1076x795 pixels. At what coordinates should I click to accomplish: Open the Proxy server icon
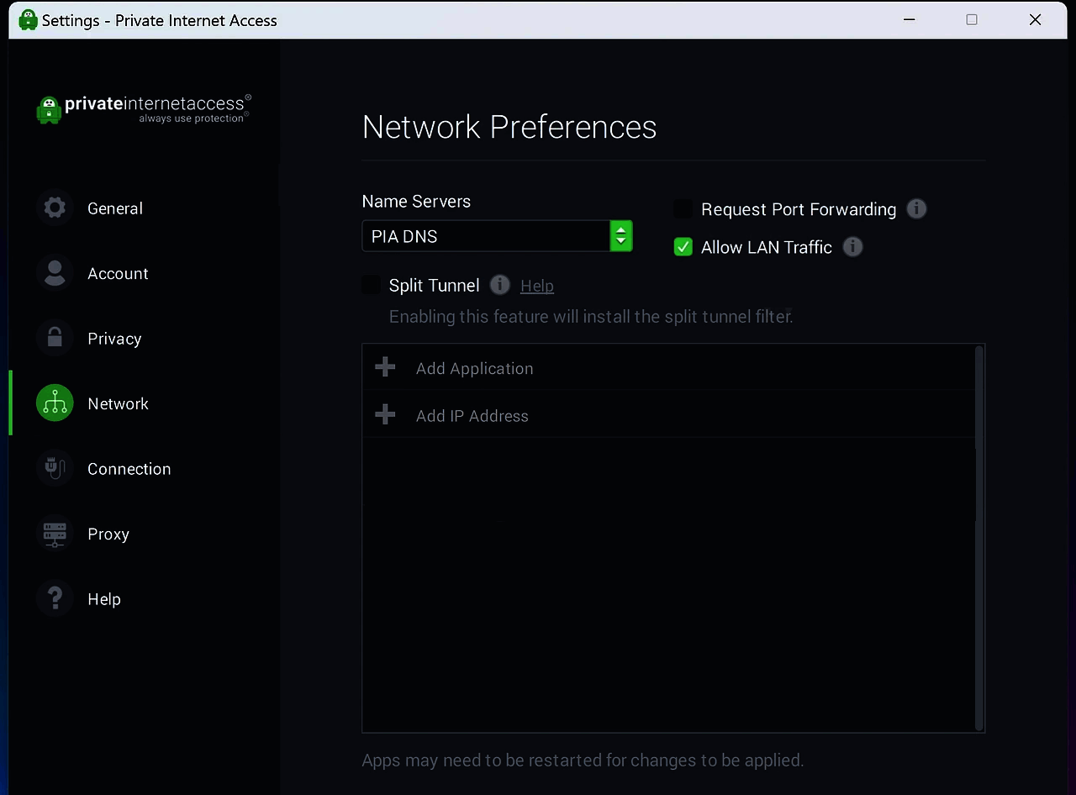point(55,534)
